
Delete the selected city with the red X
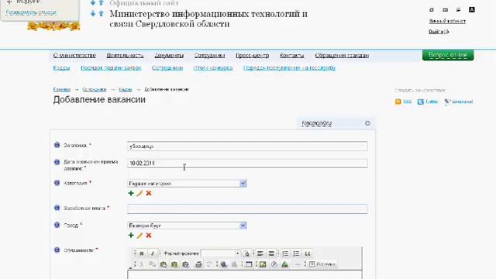click(x=149, y=235)
